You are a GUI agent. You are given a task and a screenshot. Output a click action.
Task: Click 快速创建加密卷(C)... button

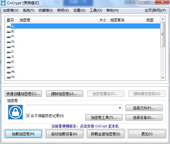coord(23,94)
